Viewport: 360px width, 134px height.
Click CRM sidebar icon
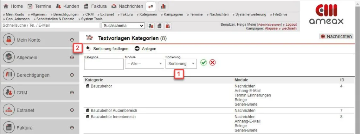(9, 93)
